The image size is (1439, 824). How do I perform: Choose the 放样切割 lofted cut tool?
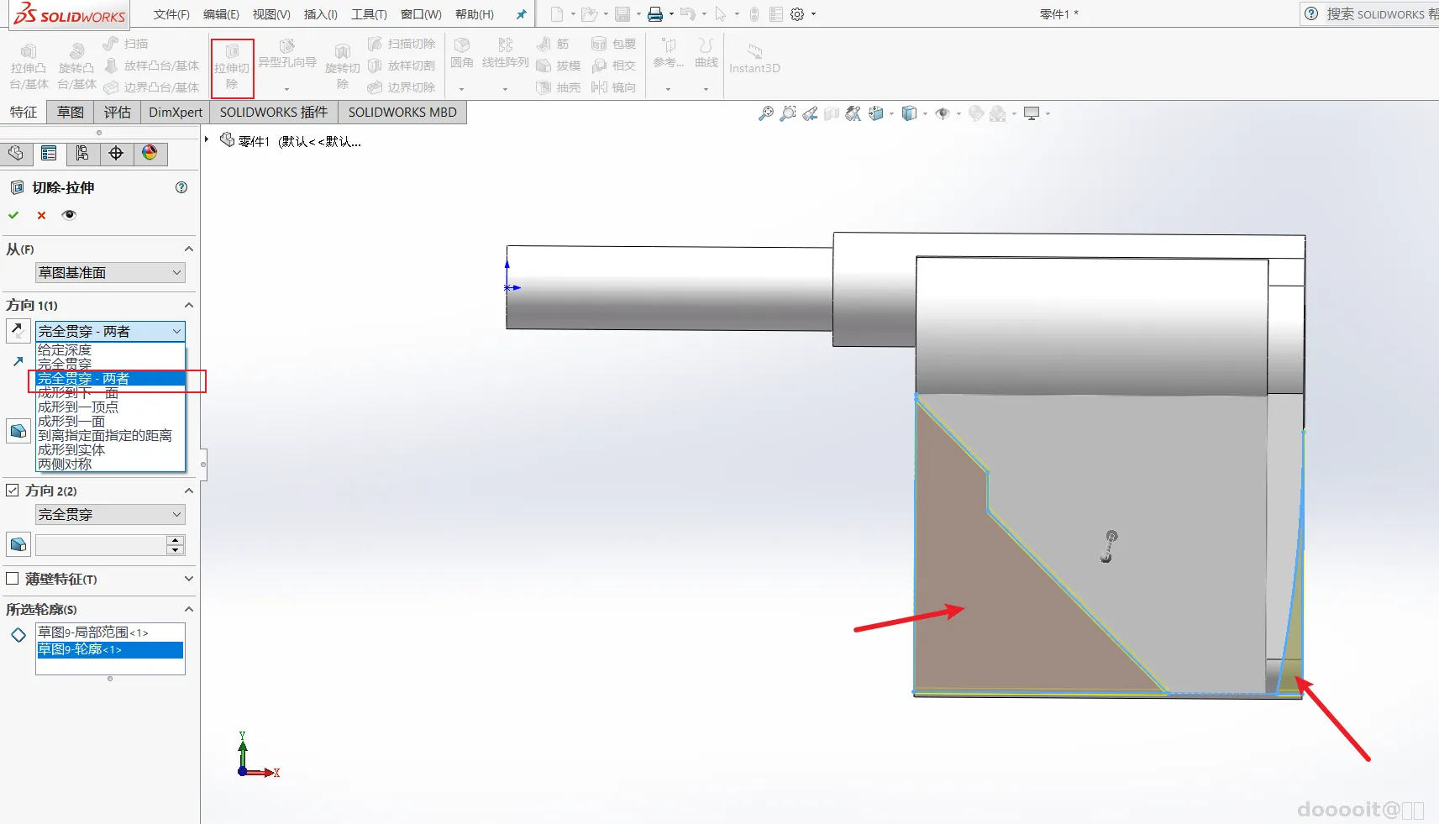tap(402, 66)
